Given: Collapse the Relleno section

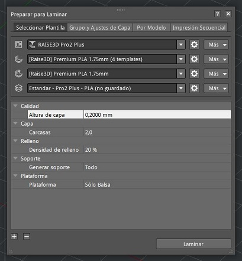Looking at the screenshot, I should tap(15, 141).
